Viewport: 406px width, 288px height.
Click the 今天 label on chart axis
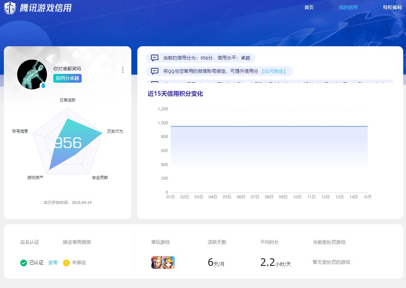click(368, 197)
